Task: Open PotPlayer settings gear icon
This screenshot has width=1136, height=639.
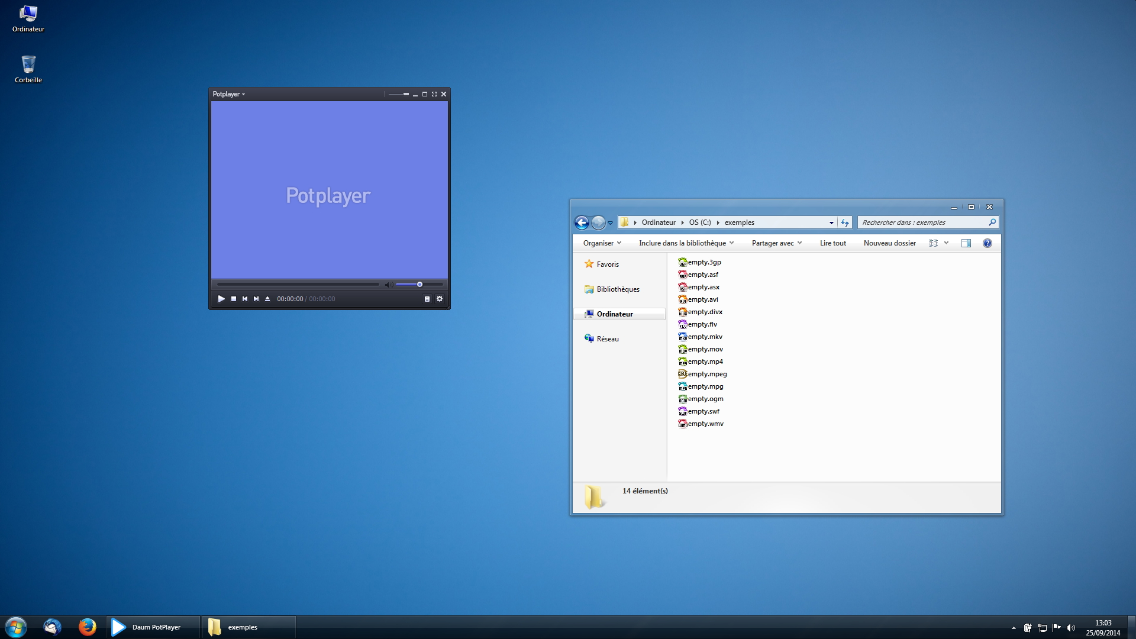Action: click(x=440, y=299)
